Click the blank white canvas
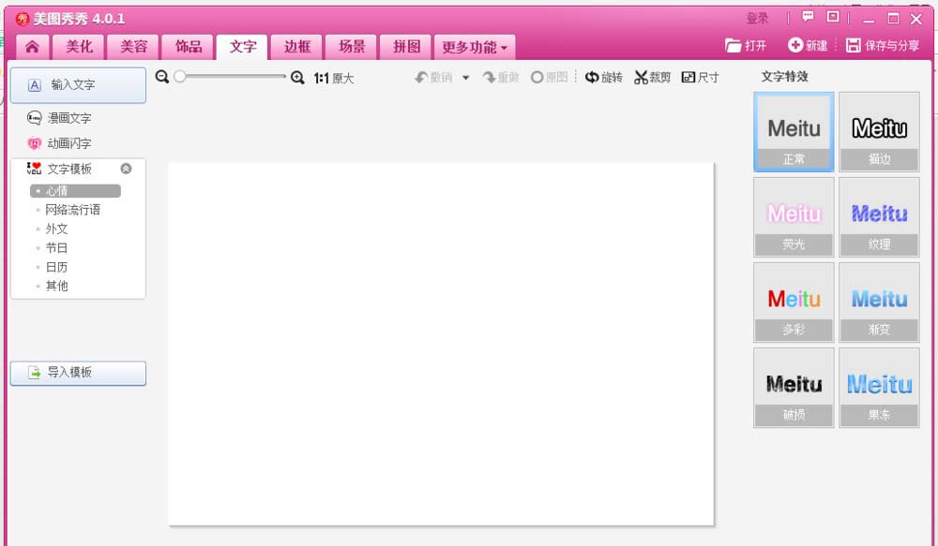The height and width of the screenshot is (546, 938). coord(441,344)
